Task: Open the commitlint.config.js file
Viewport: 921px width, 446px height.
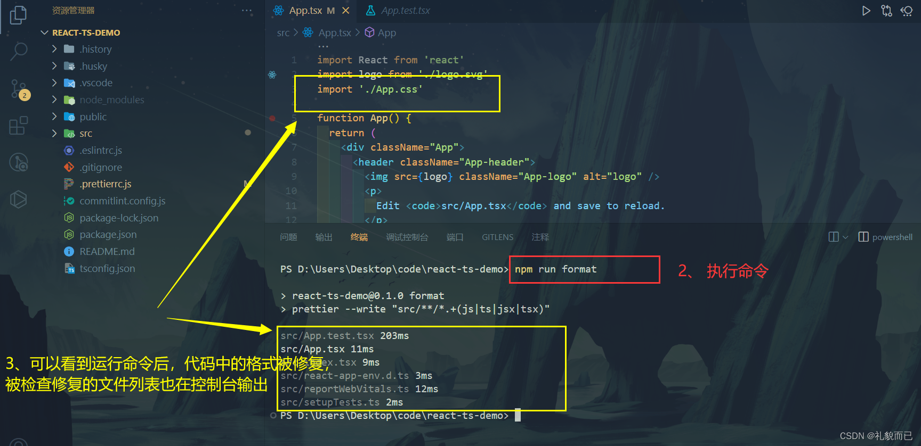Action: 123,201
